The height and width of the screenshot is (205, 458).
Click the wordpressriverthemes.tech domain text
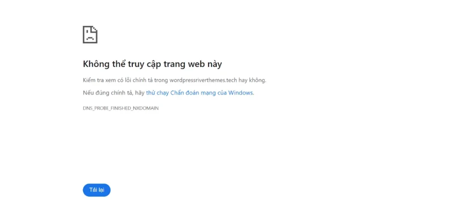point(204,80)
